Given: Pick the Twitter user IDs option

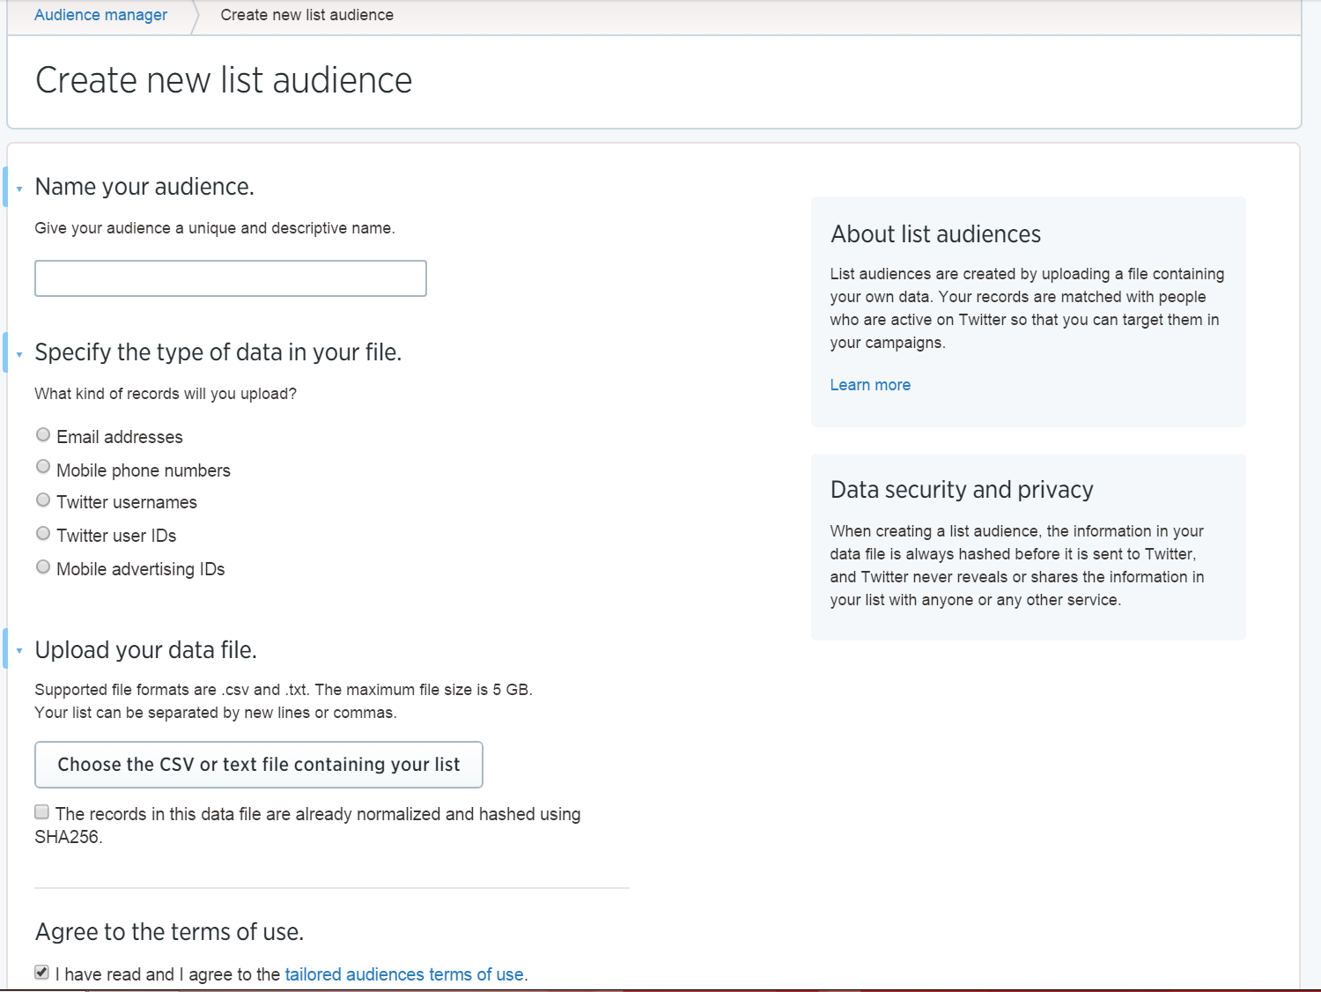Looking at the screenshot, I should click(43, 534).
